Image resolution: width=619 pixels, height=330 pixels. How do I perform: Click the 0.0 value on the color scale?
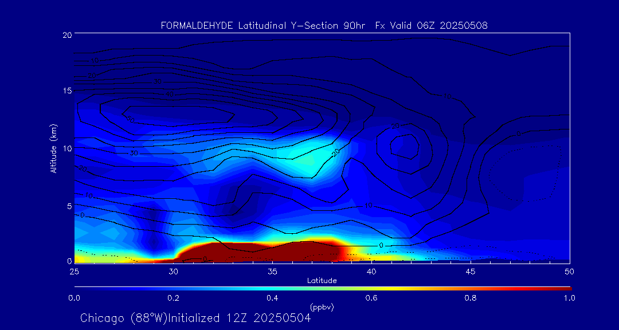pyautogui.click(x=74, y=298)
